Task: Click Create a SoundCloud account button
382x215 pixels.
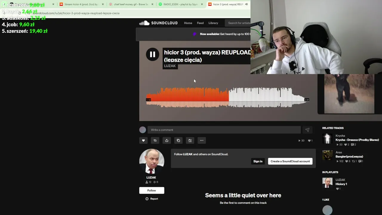Action: coord(290,161)
